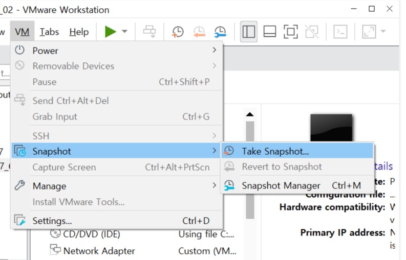Screen dimensions: 406x260
Task: Open the stretch guest dropdown arrow
Action: coord(383,32)
